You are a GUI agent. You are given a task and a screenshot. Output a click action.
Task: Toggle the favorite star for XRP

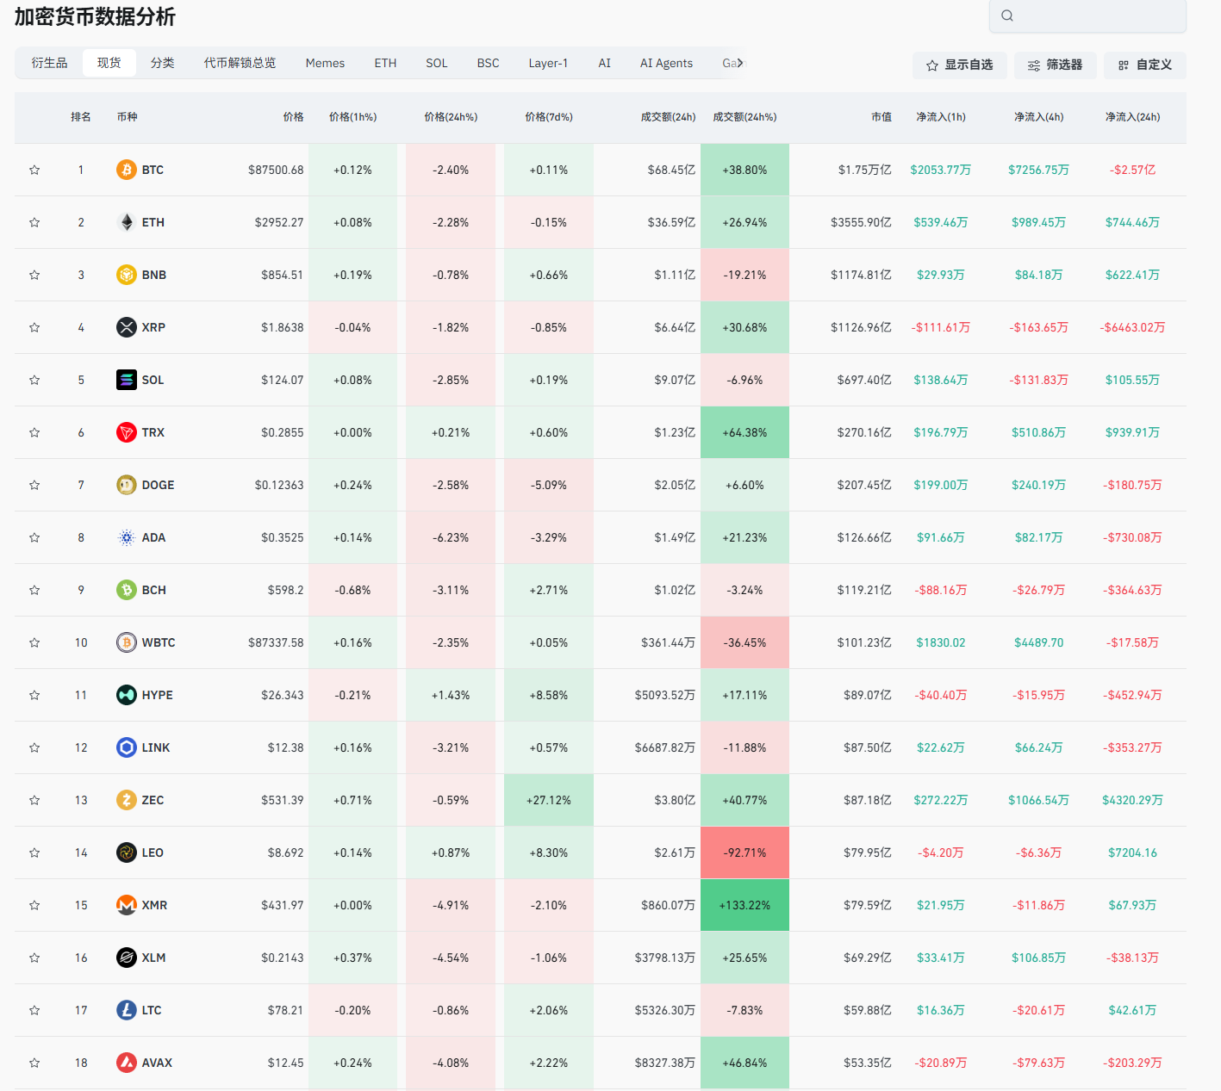coord(34,327)
